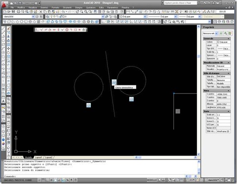Click the Concentric constraint icon in floating toolbar
Screen dimensions: 237x184
click(x=67, y=30)
